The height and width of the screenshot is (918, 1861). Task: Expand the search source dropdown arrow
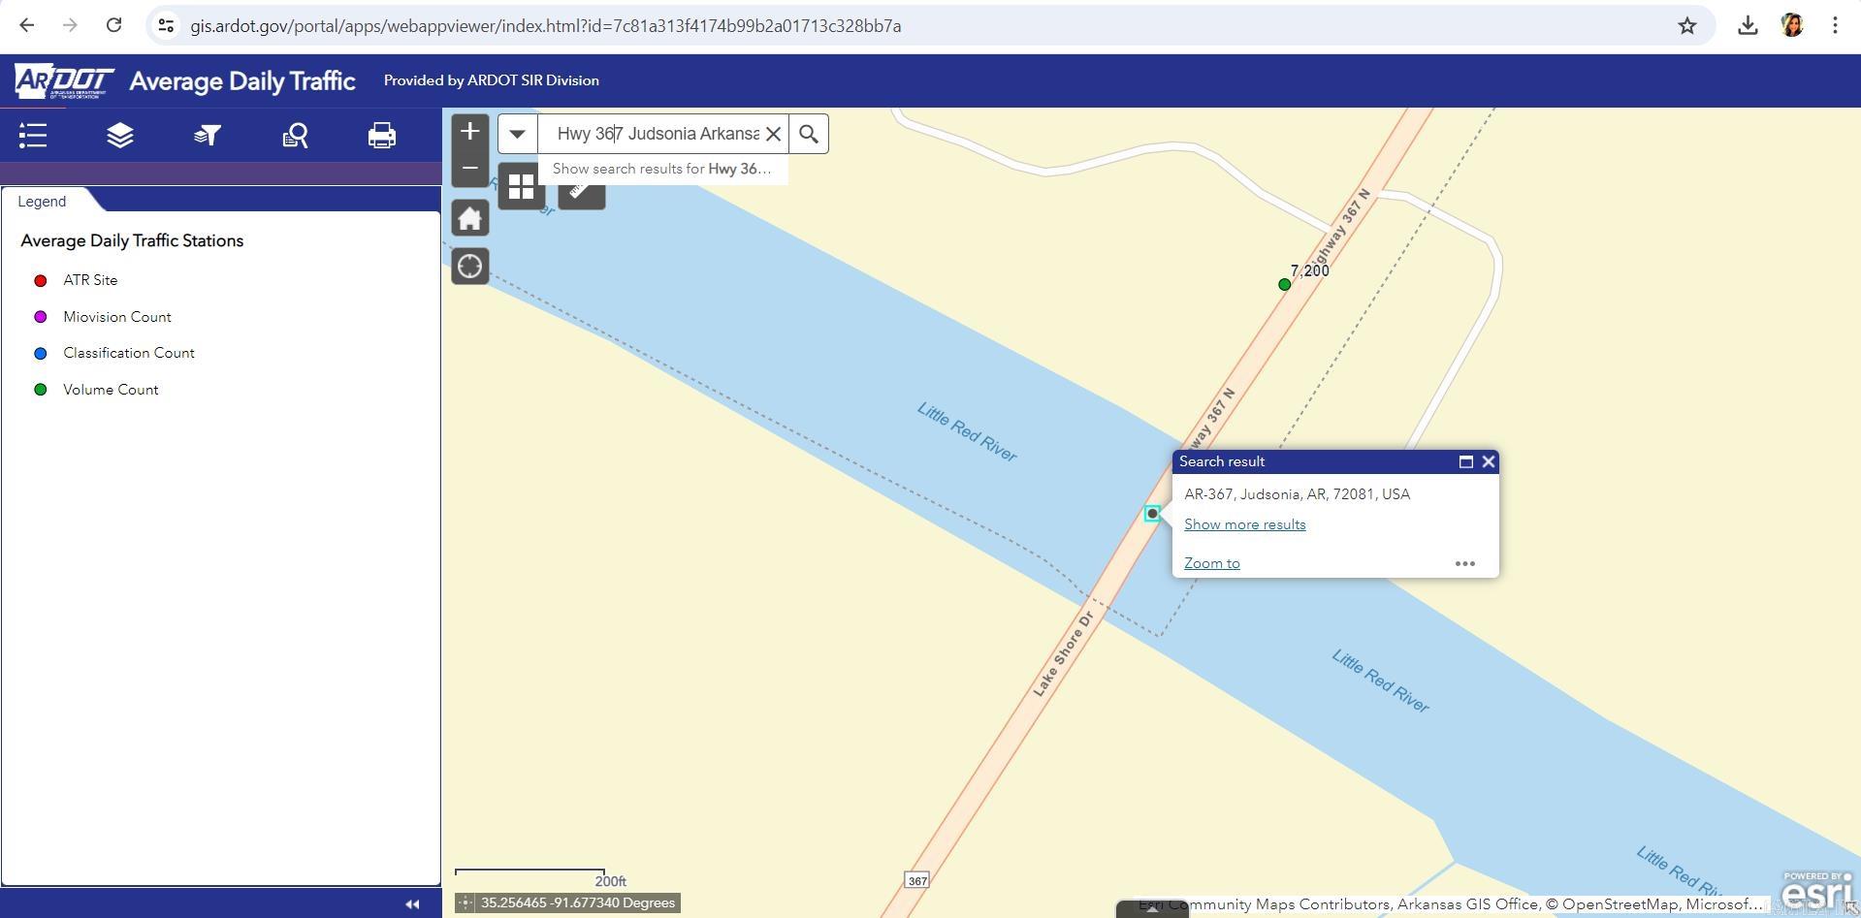(x=518, y=134)
